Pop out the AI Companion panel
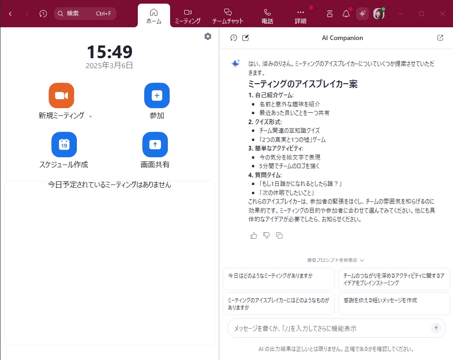This screenshot has width=453, height=360. click(x=440, y=38)
